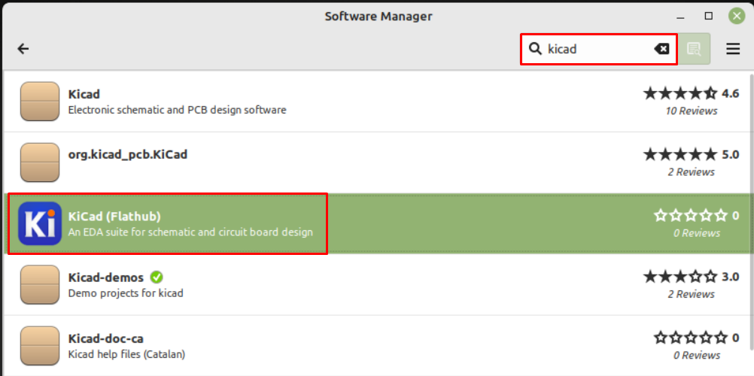Click the magnifier icon in search box

[x=535, y=49]
